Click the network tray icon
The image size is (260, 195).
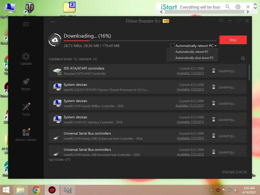click(230, 190)
